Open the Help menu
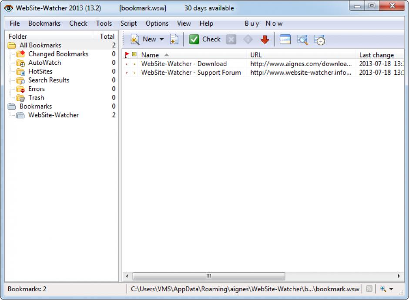The image size is (409, 300). click(x=206, y=23)
